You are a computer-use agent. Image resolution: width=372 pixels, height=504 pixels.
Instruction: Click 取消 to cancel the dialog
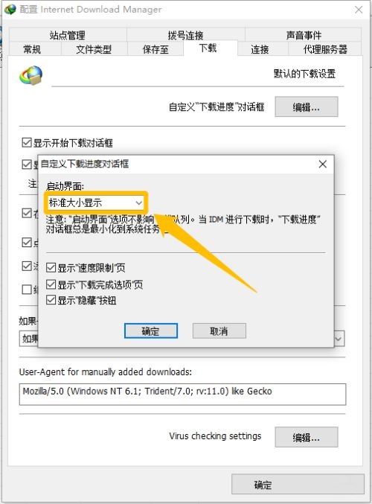[x=219, y=331]
